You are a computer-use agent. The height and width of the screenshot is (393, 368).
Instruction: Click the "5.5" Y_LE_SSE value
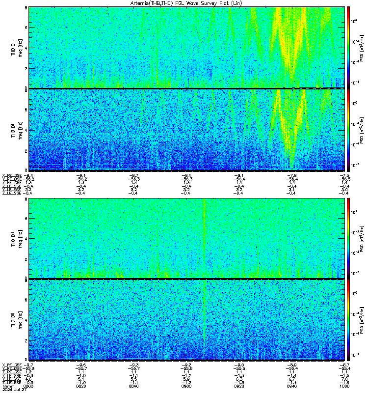pos(133,379)
